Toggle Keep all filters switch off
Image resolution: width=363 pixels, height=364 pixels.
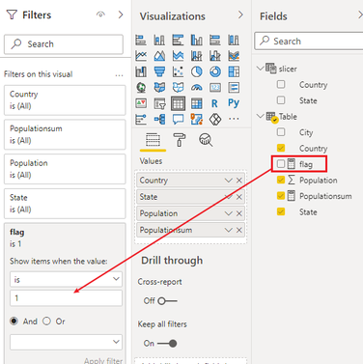tap(167, 344)
